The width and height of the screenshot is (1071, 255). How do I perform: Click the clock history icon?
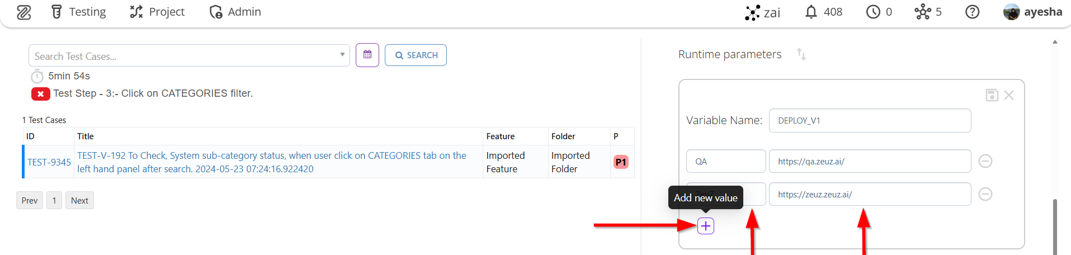873,12
